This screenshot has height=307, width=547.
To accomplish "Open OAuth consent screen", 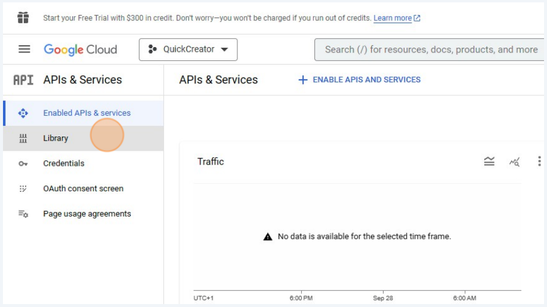I will [84, 188].
